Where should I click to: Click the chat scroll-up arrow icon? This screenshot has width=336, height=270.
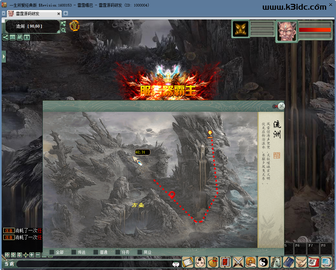(x=19, y=255)
